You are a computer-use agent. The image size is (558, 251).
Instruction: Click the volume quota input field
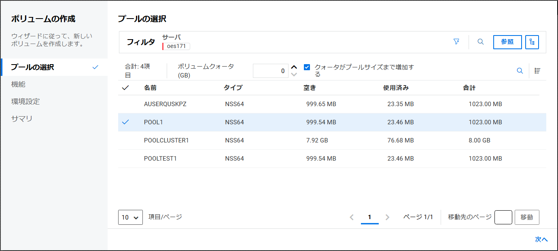pos(270,71)
